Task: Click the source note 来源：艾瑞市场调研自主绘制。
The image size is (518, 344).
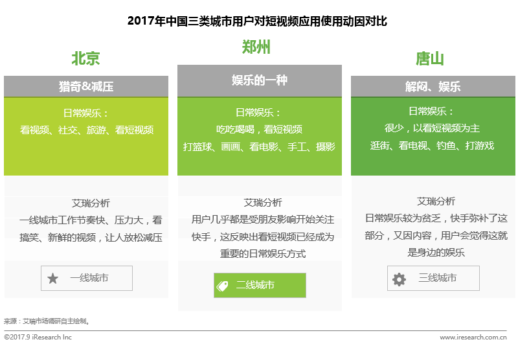Action: (x=47, y=321)
